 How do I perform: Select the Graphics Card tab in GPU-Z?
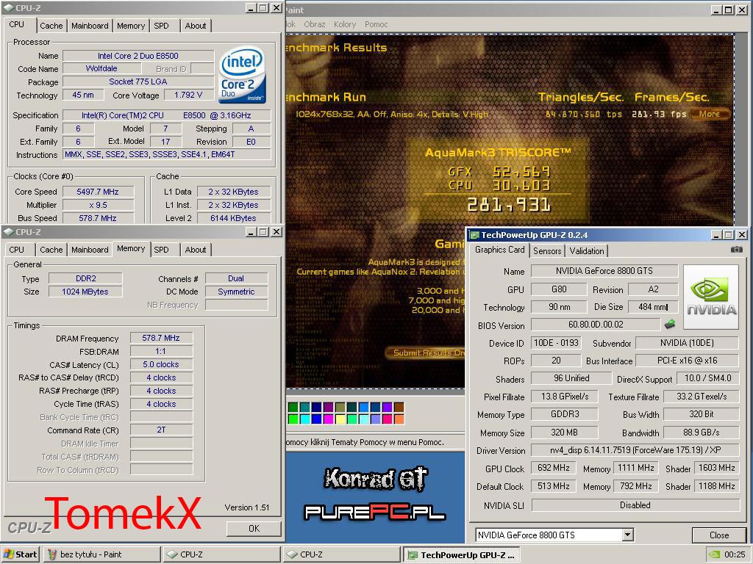(499, 250)
